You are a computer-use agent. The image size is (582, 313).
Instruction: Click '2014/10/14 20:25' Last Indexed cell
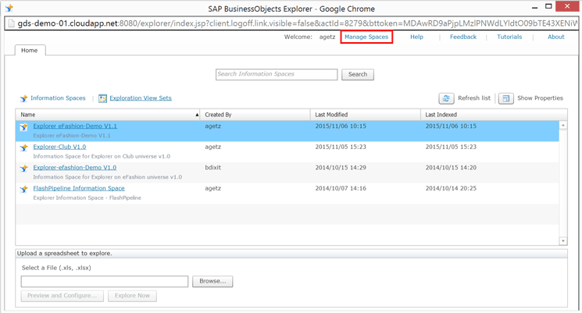click(x=451, y=188)
